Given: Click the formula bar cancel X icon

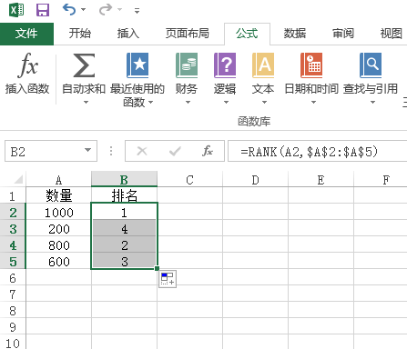Looking at the screenshot, I should 142,151.
